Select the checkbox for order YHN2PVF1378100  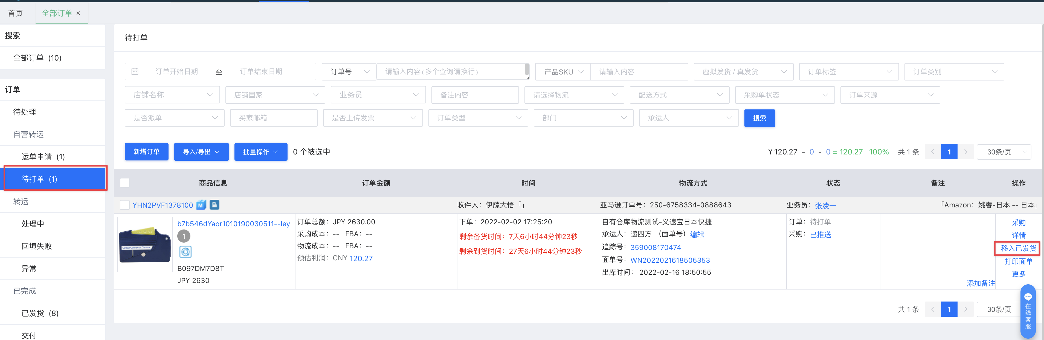coord(125,205)
